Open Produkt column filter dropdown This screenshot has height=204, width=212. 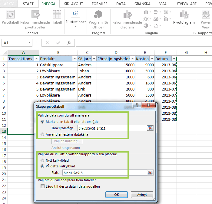75,59
